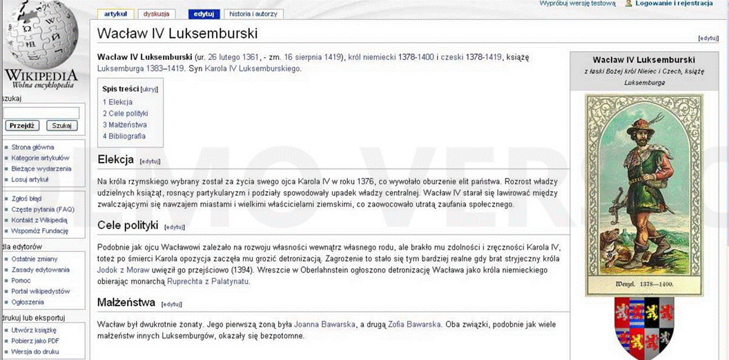The height and width of the screenshot is (360, 729).
Task: Open Częste pytania (FAQ)
Action: click(43, 209)
